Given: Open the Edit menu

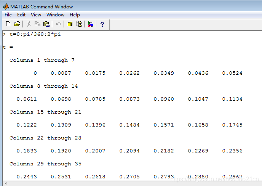Looking at the screenshot, I should click(x=21, y=15).
